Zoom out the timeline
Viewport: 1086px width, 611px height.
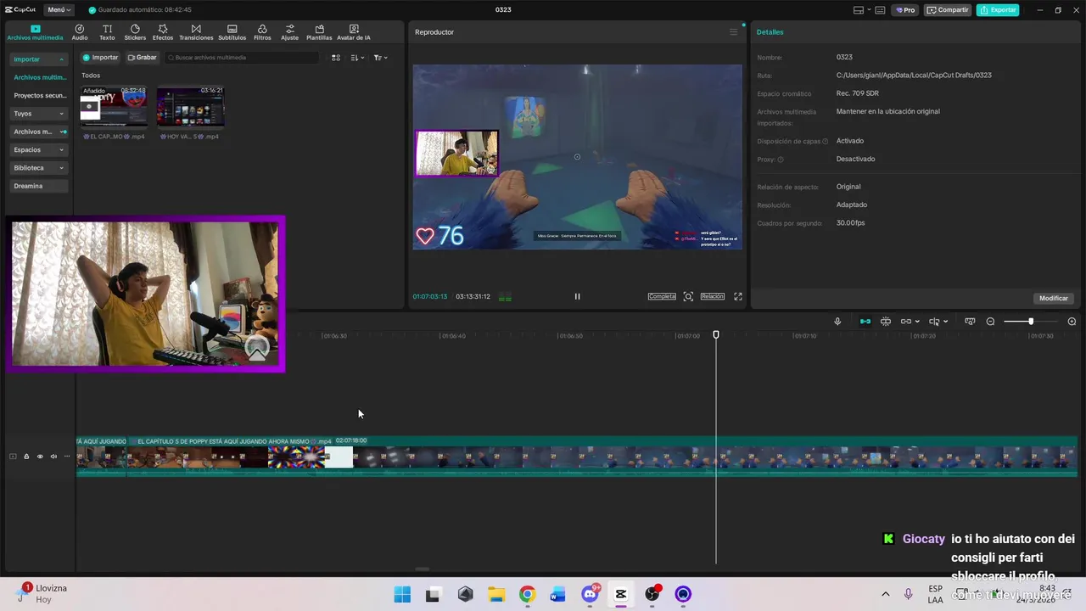click(990, 322)
